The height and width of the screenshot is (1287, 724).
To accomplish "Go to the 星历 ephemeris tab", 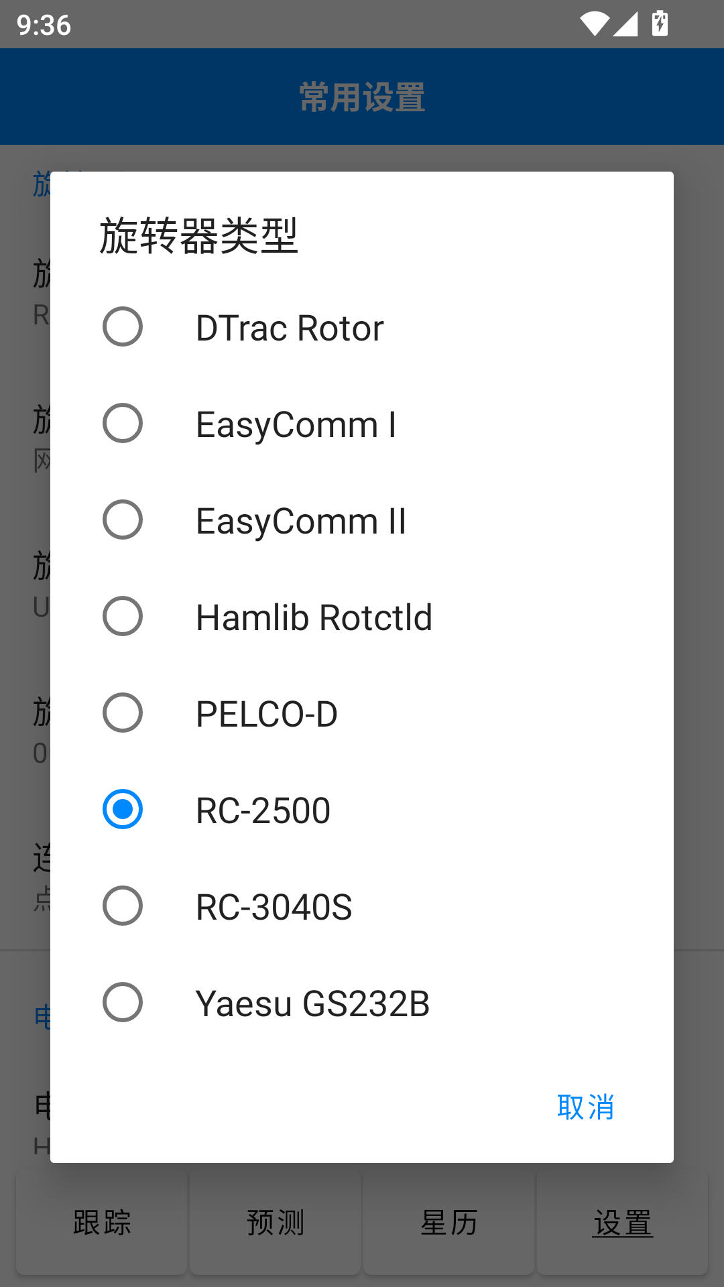I will (x=449, y=1223).
